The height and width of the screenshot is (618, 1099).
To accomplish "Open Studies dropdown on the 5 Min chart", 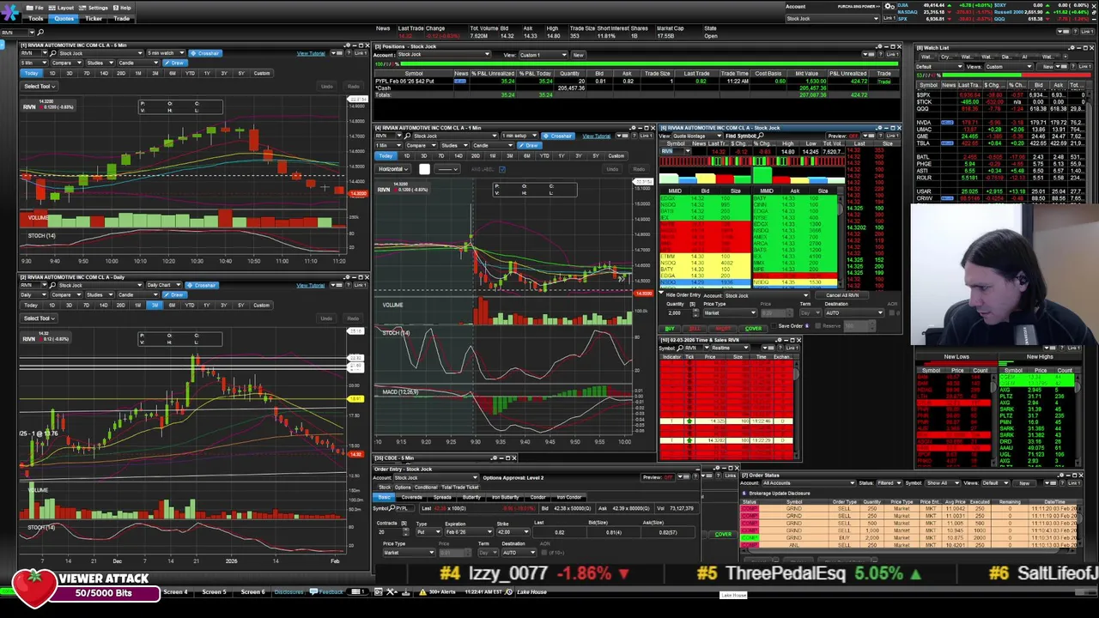I will pyautogui.click(x=99, y=63).
